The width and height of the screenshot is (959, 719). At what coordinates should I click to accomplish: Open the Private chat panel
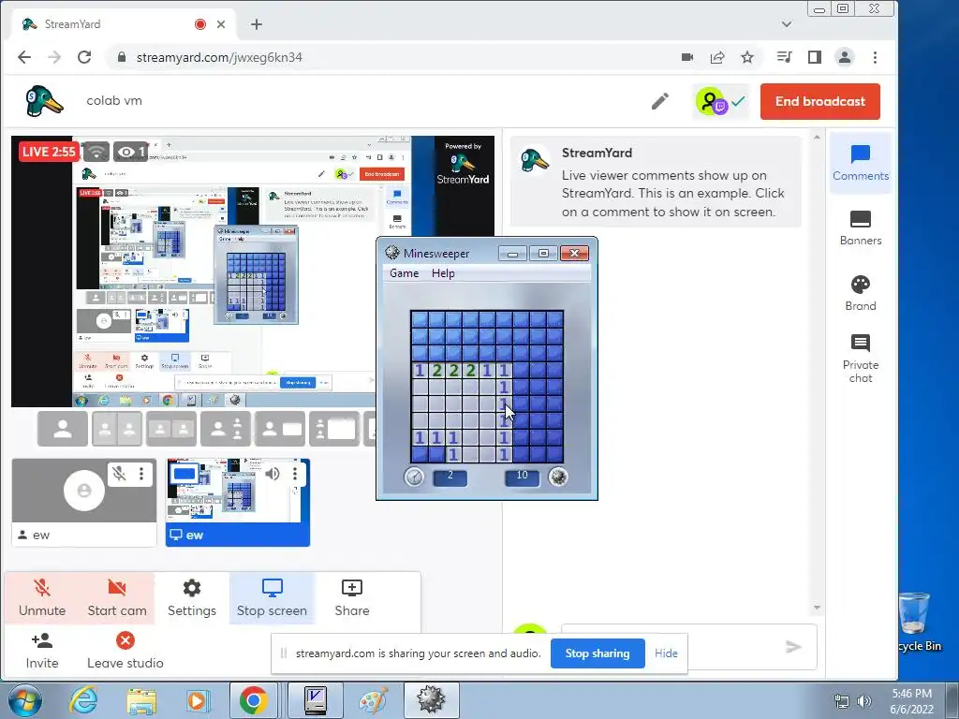(860, 359)
